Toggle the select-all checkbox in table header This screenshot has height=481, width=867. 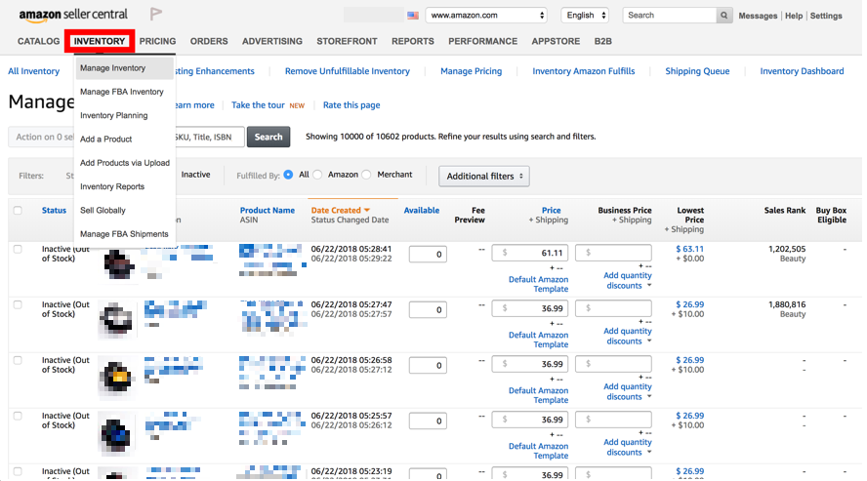click(18, 211)
